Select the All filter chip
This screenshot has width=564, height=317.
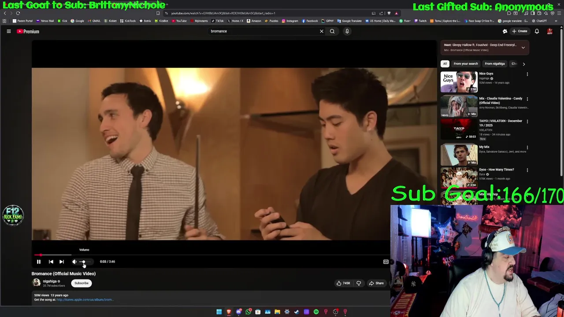click(x=445, y=63)
